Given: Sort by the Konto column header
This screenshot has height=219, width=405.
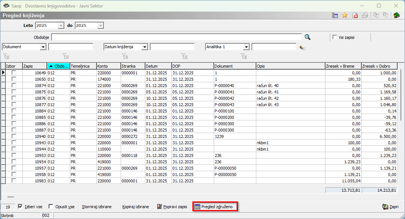Looking at the screenshot, I should point(108,66).
